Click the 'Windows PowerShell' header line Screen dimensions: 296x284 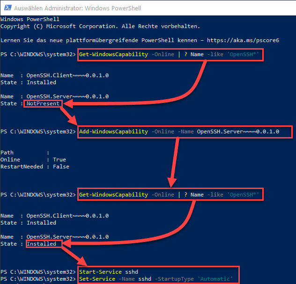point(30,19)
